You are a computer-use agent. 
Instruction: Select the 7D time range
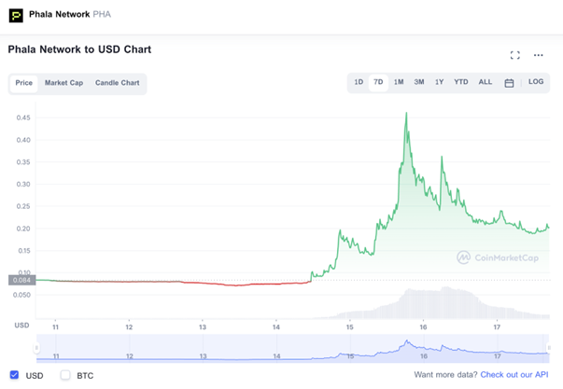378,82
